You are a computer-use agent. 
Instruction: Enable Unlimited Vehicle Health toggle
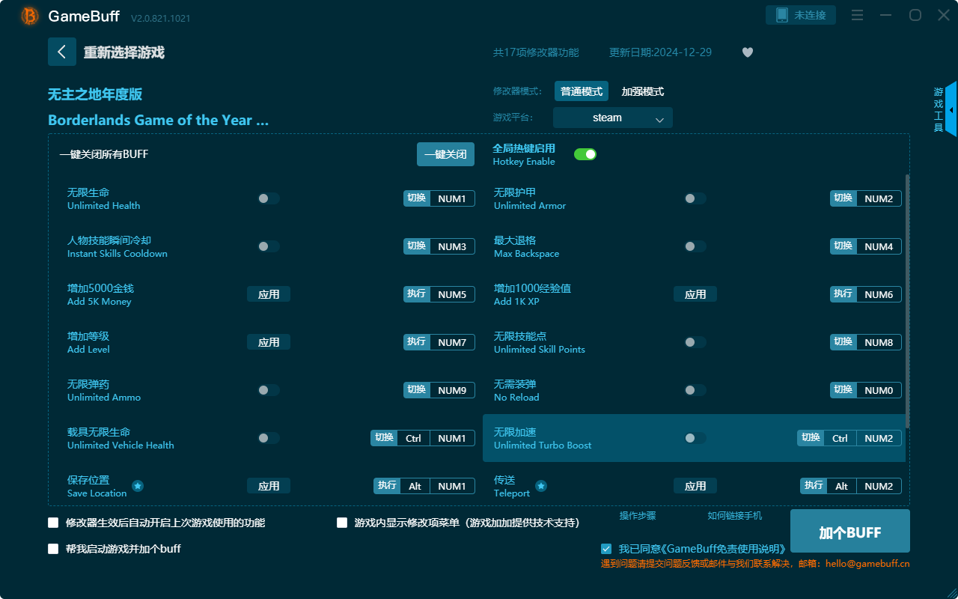coord(269,438)
